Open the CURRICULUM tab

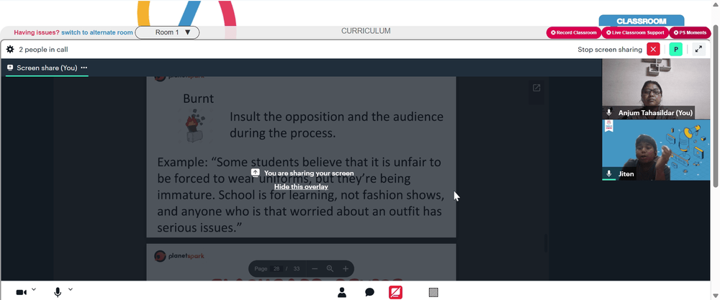pos(366,31)
